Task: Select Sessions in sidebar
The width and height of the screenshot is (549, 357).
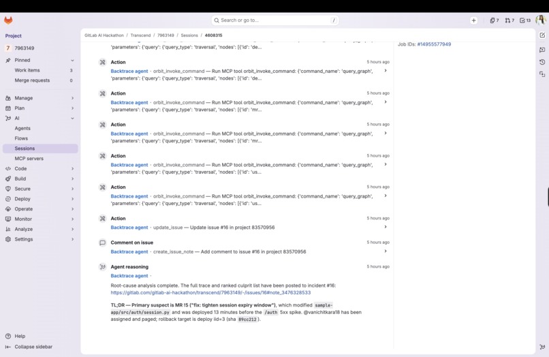Action: point(40,149)
